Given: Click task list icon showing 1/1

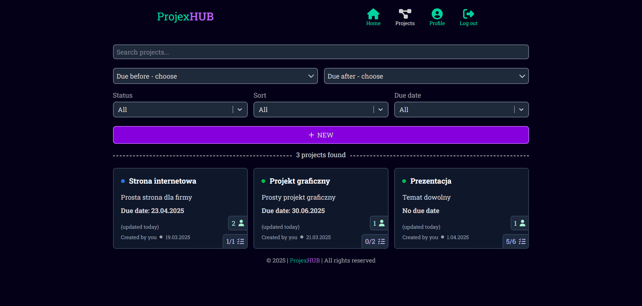Looking at the screenshot, I should [241, 241].
